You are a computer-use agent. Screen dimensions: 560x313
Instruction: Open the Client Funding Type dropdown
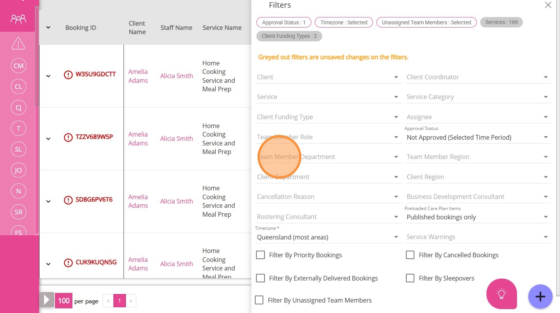pos(327,117)
